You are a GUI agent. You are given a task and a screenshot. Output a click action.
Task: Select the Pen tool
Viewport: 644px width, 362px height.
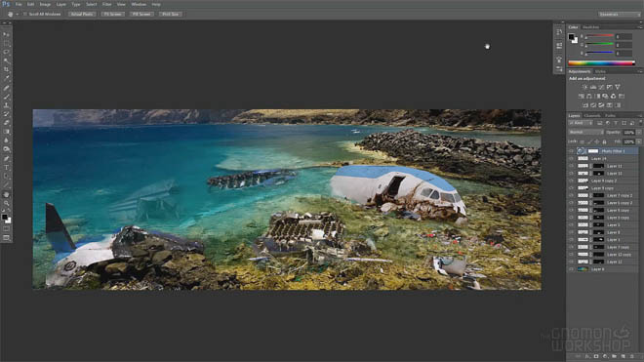[x=6, y=159]
